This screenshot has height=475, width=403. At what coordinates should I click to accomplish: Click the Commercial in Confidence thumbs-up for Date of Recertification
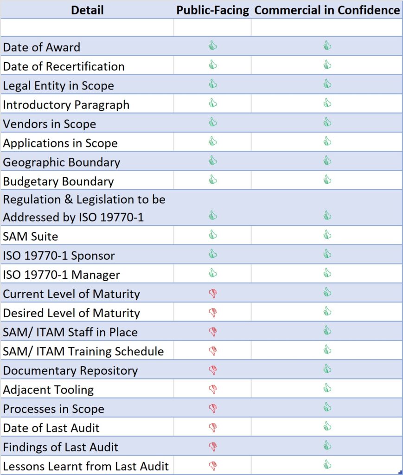click(x=327, y=65)
